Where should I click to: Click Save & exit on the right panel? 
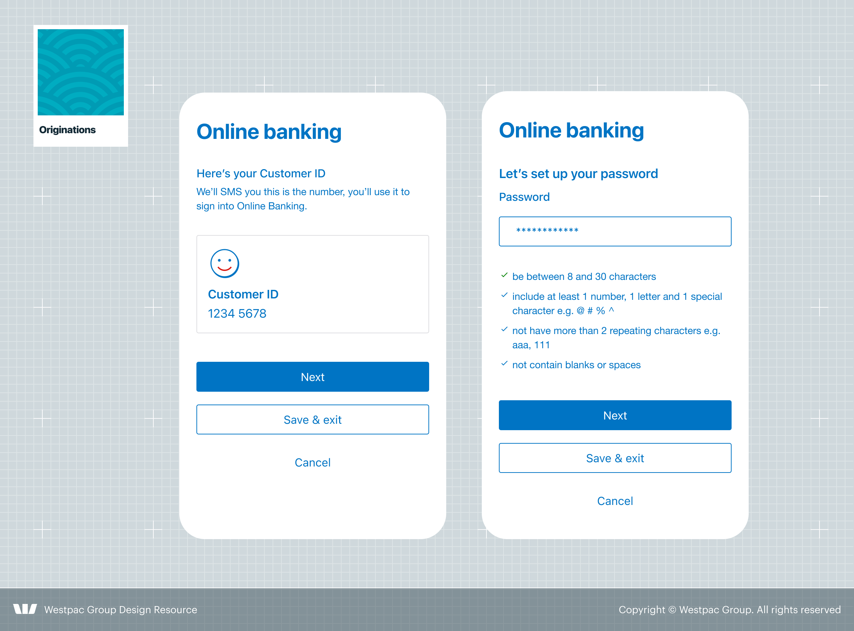tap(615, 459)
